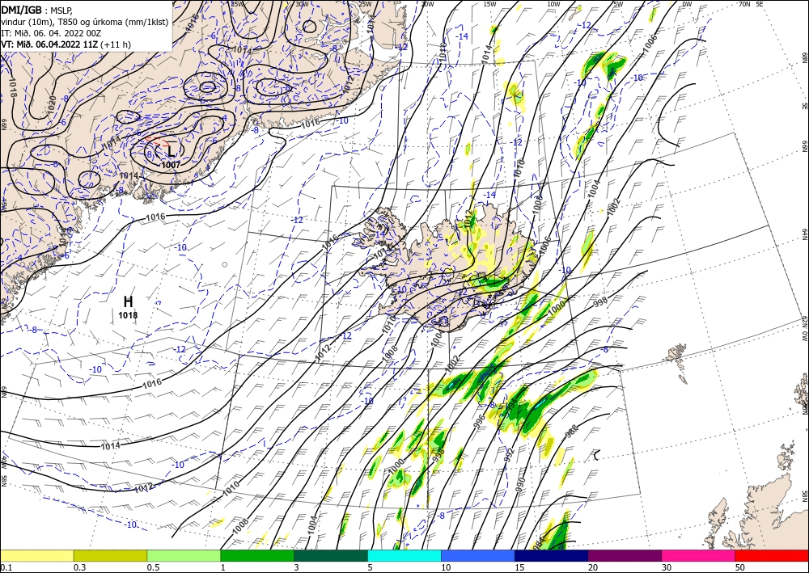Click the "VT: Mið. 06.04.2022 11Z (+11 h)" line
809x573 pixels.
click(66, 44)
